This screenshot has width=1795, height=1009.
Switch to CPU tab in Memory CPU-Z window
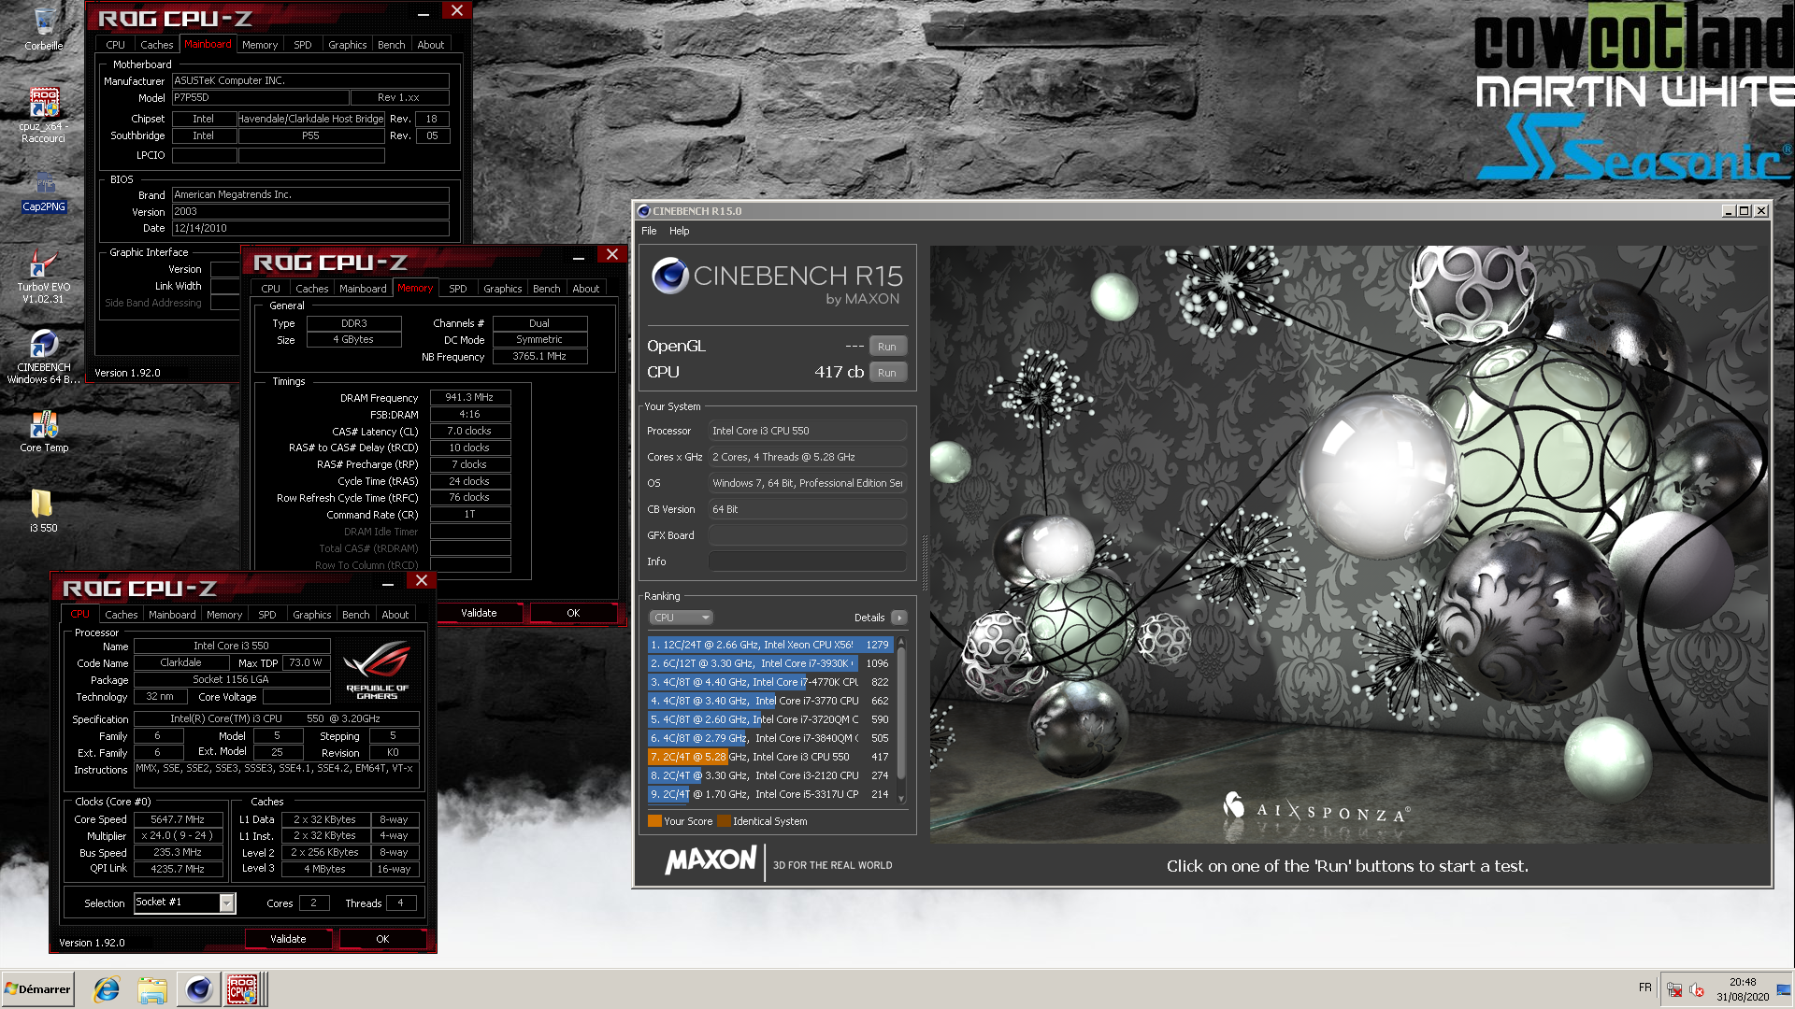270,289
